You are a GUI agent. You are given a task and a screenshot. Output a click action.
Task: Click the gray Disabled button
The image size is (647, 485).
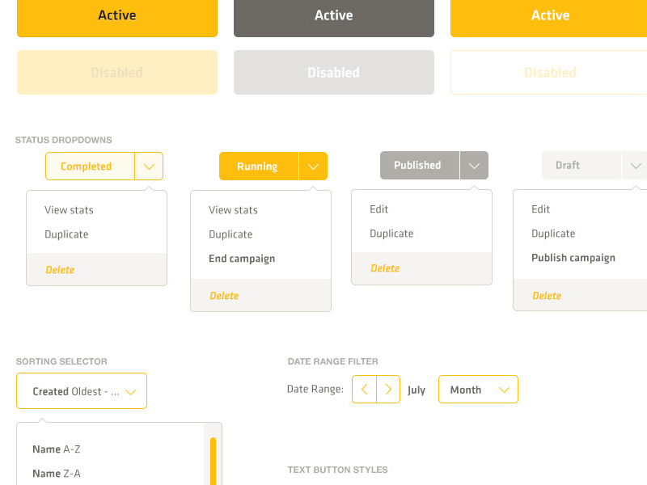(334, 72)
